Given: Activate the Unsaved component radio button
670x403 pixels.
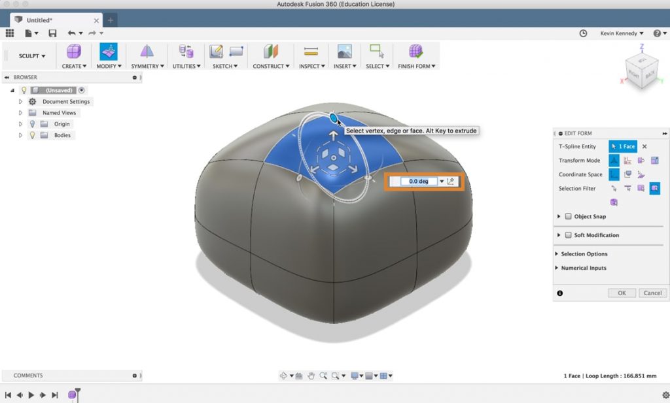Looking at the screenshot, I should 81,90.
